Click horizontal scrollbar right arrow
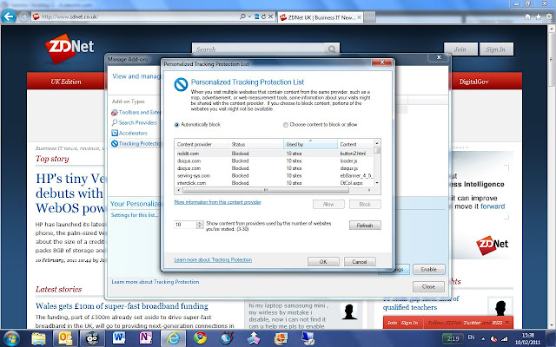The width and height of the screenshot is (556, 347). point(369,190)
